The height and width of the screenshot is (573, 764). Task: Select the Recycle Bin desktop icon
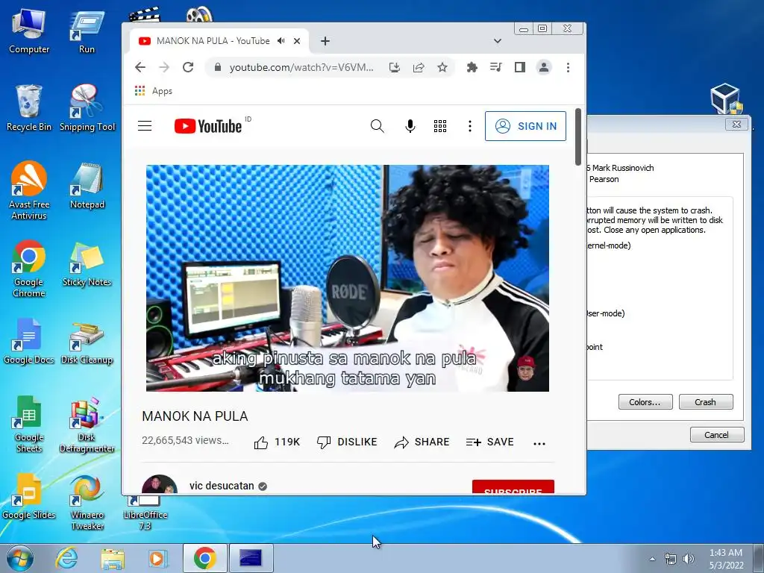pos(29,108)
